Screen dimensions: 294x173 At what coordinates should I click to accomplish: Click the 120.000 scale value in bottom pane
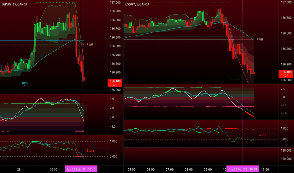(x=286, y=159)
